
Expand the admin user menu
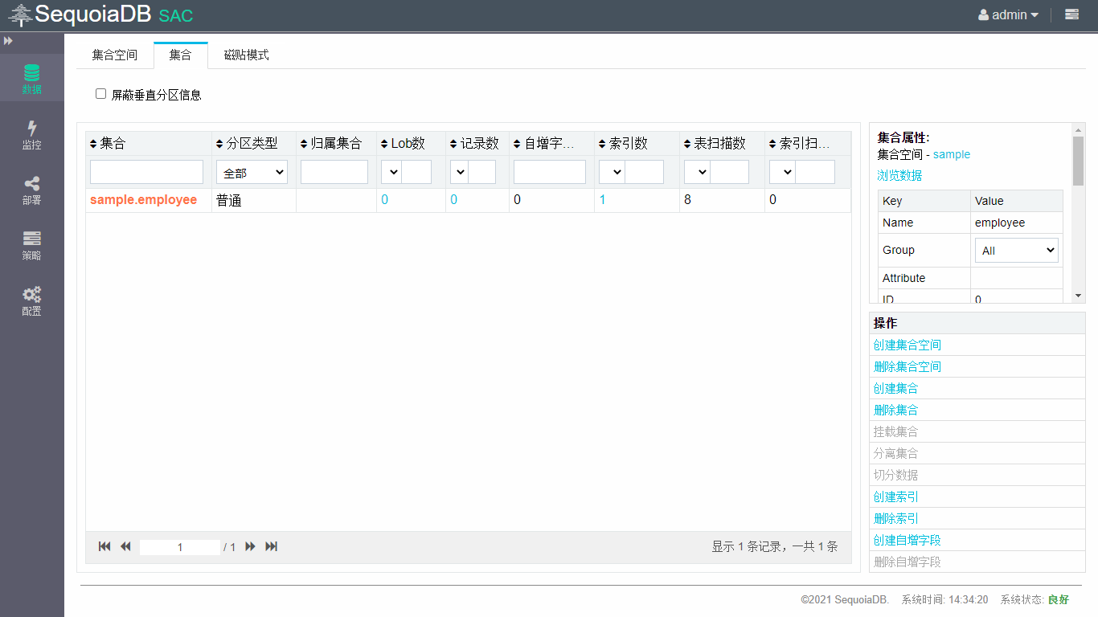point(1008,14)
